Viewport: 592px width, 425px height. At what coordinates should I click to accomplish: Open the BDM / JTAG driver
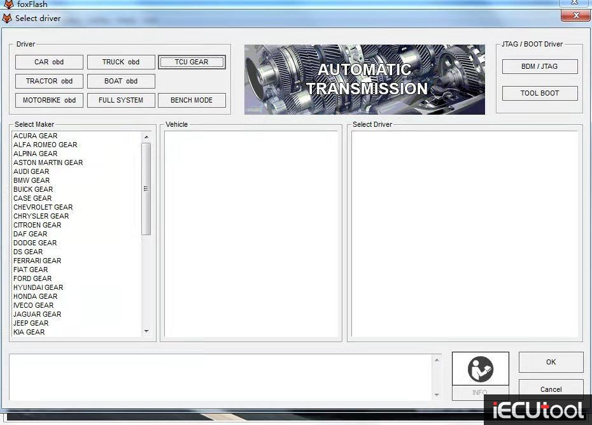540,66
